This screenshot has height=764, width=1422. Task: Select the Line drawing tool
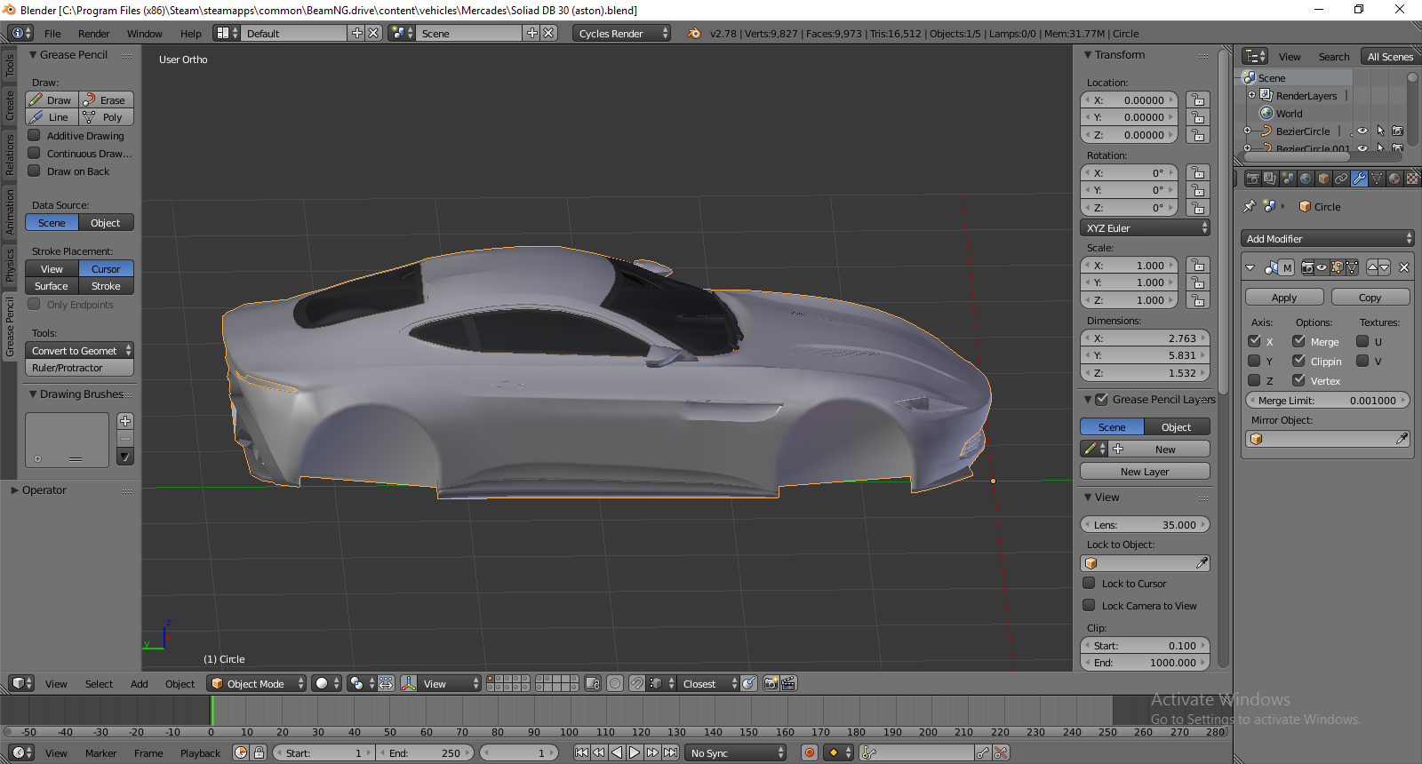[x=52, y=117]
